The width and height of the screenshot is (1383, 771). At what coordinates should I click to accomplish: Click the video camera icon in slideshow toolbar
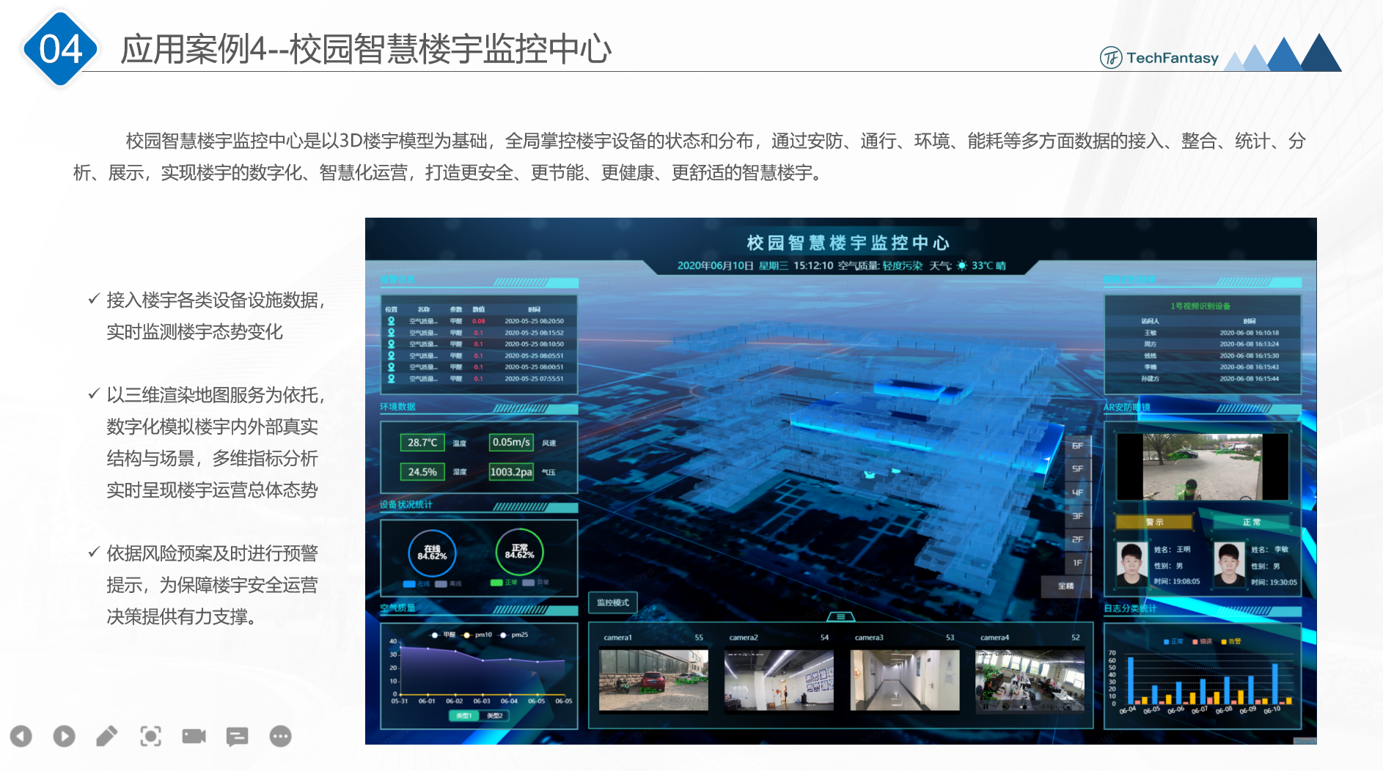(x=194, y=736)
